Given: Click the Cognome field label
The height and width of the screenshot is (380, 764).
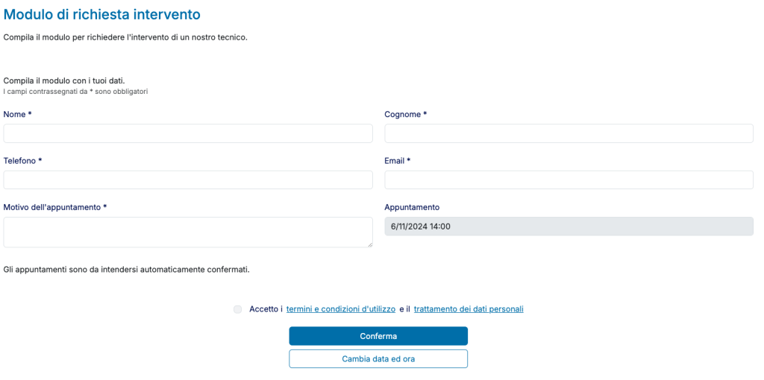Looking at the screenshot, I should [x=405, y=115].
